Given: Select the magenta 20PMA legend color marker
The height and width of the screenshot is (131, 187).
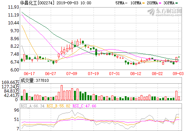Looking at the screenshot, I should click(160, 3).
